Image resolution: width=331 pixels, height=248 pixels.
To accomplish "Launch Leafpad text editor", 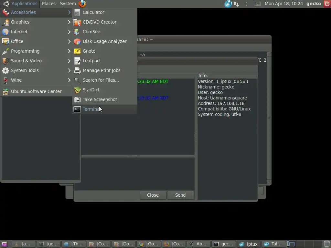I will point(104,61).
